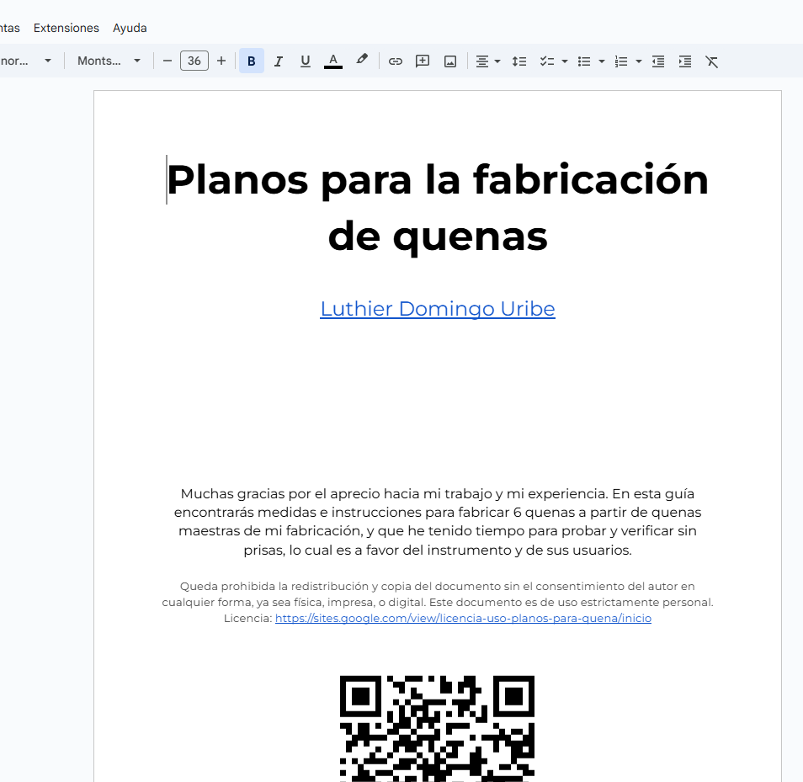This screenshot has width=803, height=782.
Task: Select the QR code image
Action: pyautogui.click(x=438, y=729)
